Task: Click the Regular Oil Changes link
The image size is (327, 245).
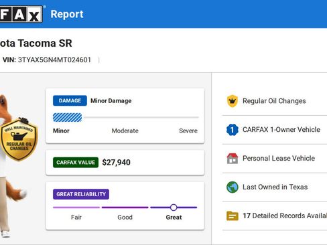Action: [x=274, y=101]
